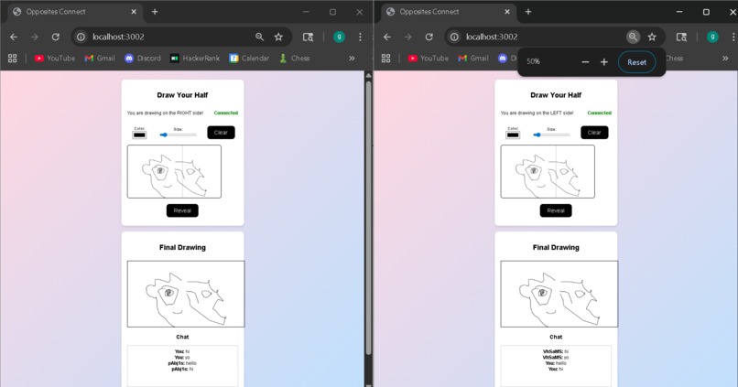Click 'You are drawing on the LEFT side!' text
This screenshot has height=387, width=738.
point(537,113)
